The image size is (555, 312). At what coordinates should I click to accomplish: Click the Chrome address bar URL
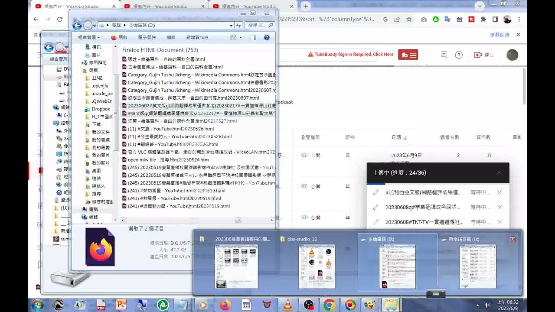[326, 19]
